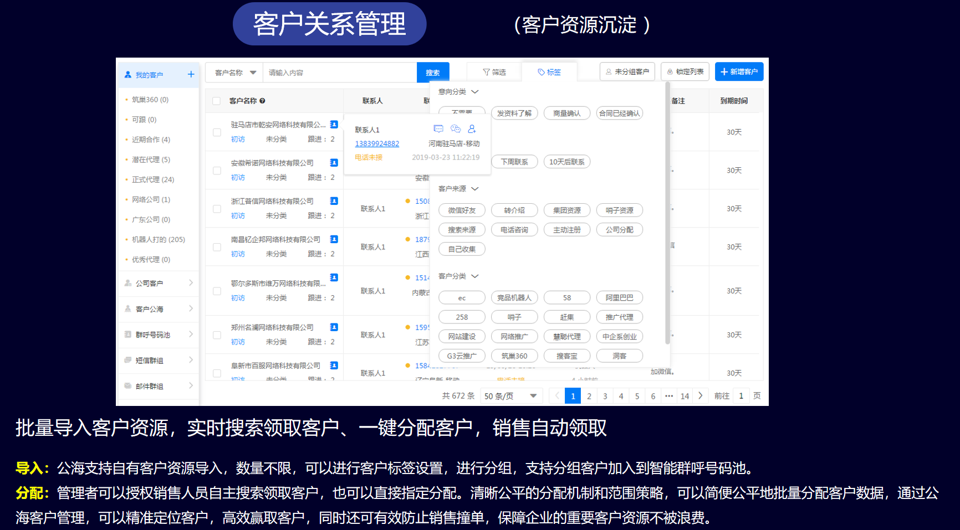Open the contact card icon for 南昌钇企邦网络科技有限公司
Viewport: 960px width, 530px height.
coord(334,239)
